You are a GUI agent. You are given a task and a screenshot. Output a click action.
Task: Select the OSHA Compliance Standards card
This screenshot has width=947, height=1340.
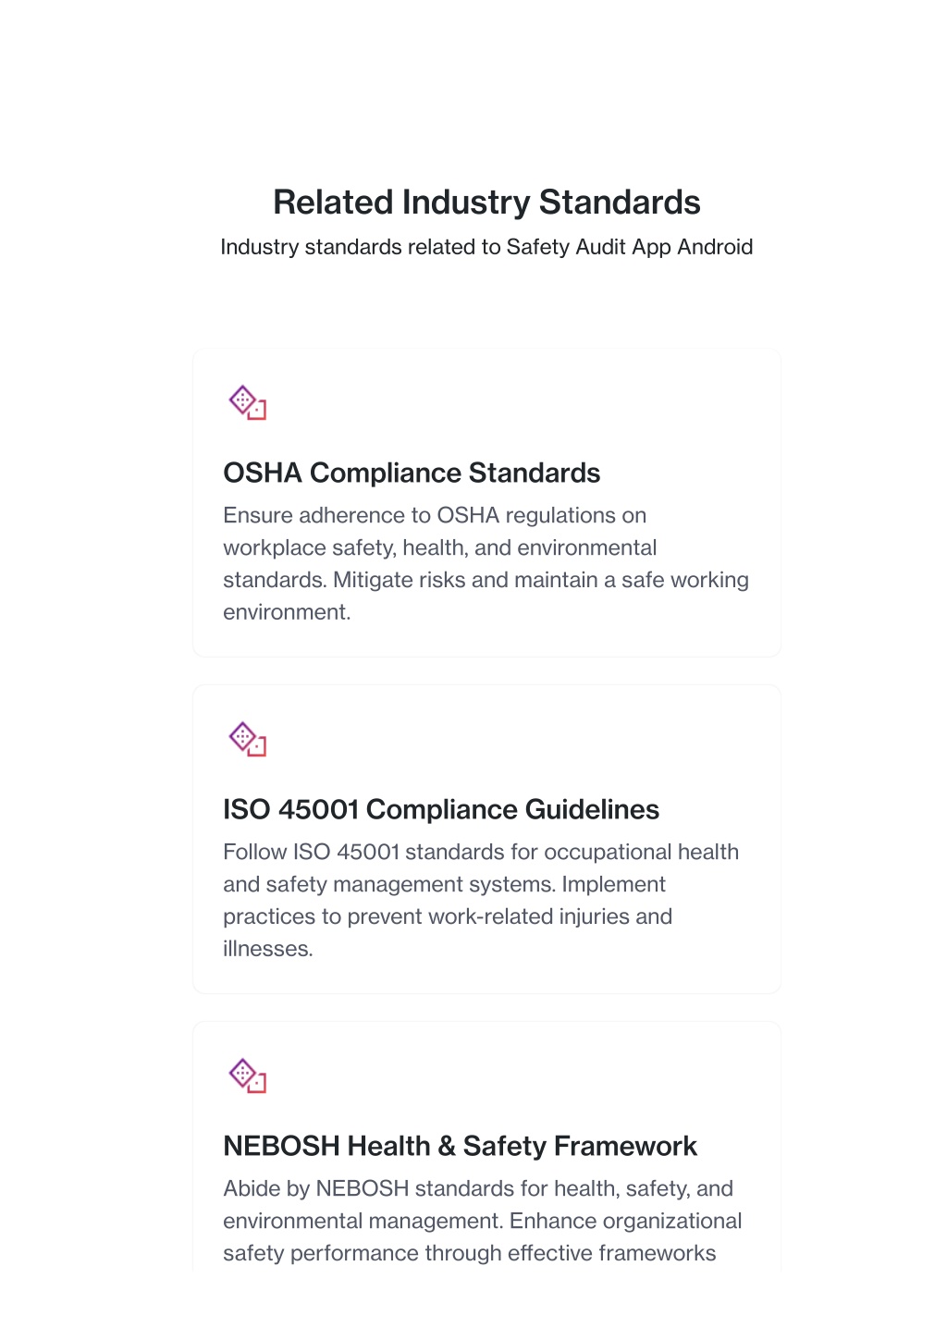click(486, 502)
